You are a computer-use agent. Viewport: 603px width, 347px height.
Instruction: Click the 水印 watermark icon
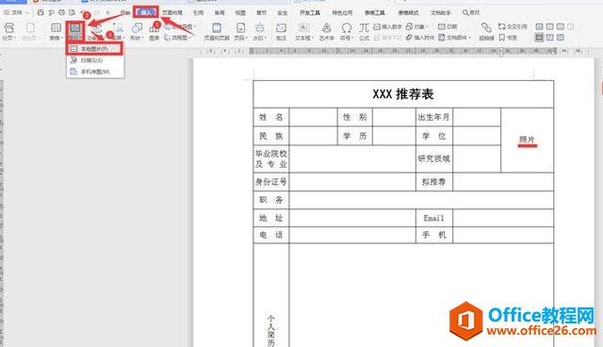click(260, 27)
